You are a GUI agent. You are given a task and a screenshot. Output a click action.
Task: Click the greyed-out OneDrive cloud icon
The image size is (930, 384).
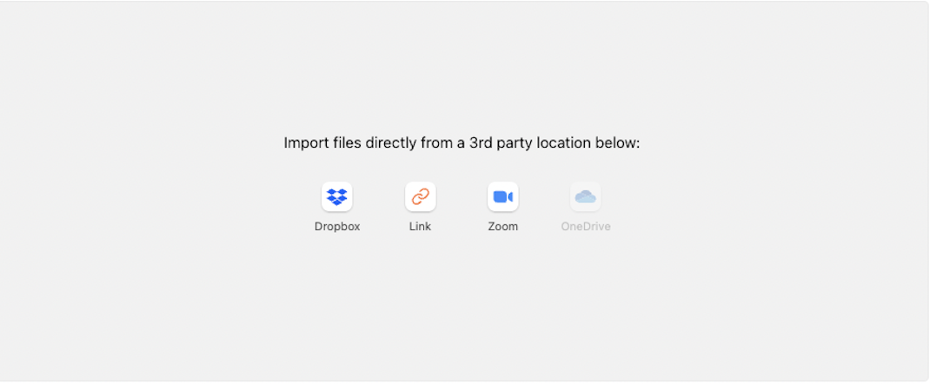pyautogui.click(x=586, y=196)
